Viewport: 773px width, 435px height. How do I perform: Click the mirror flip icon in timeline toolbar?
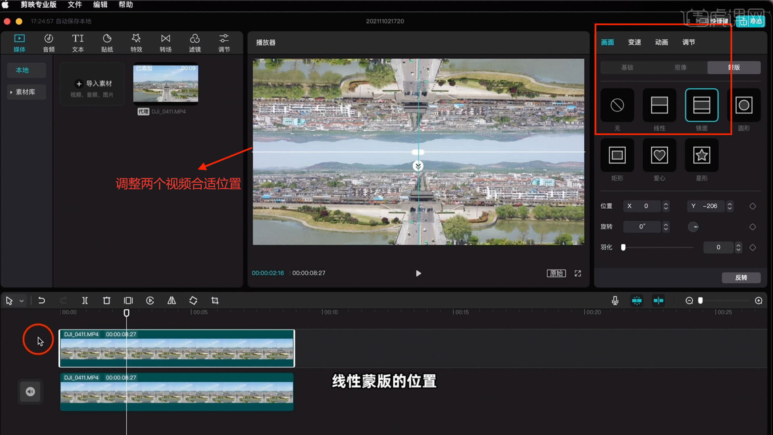[x=172, y=300]
